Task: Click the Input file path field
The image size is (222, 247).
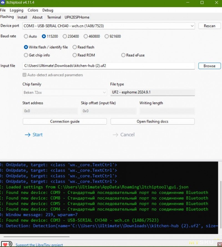Action: click(109, 66)
